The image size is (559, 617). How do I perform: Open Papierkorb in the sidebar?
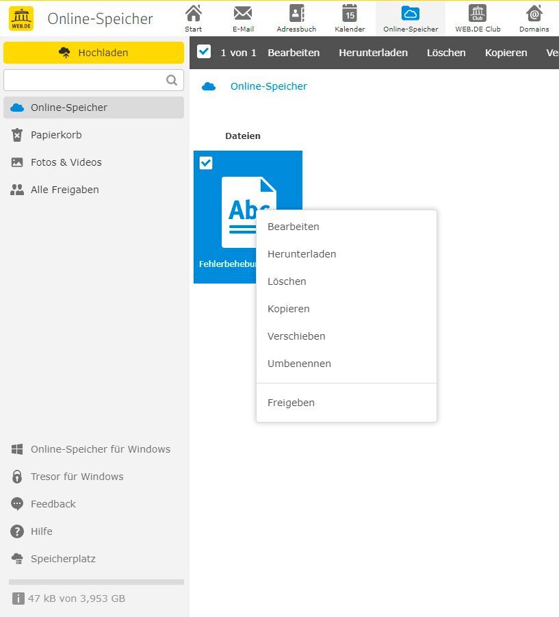[x=56, y=135]
